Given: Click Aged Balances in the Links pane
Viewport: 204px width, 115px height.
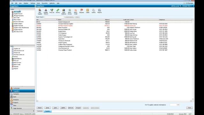Looking at the screenshot, I should point(17,58).
